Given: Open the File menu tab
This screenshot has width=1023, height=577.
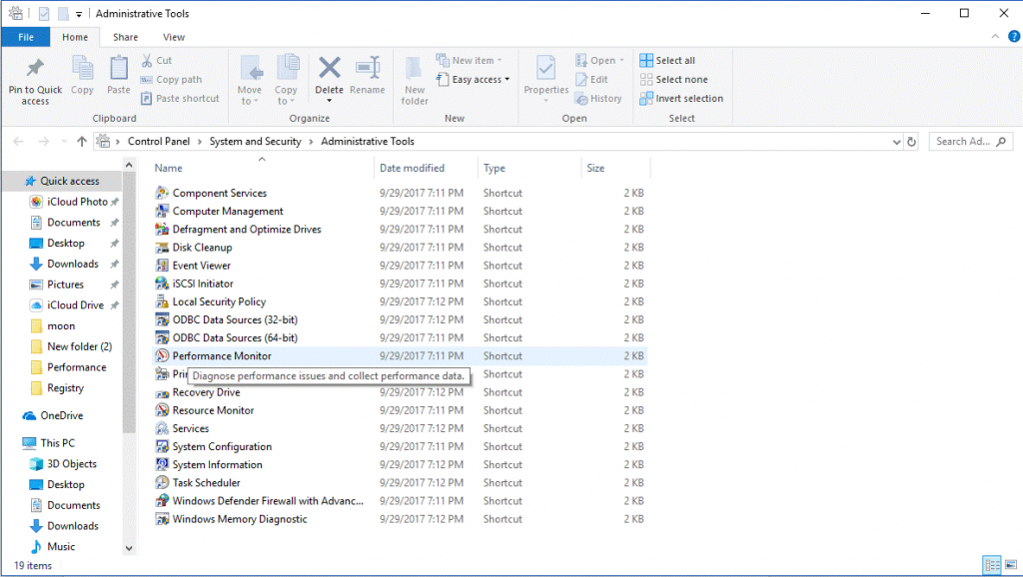Looking at the screenshot, I should tap(26, 37).
